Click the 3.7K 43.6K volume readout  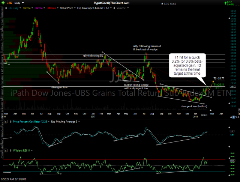click(x=170, y=4)
